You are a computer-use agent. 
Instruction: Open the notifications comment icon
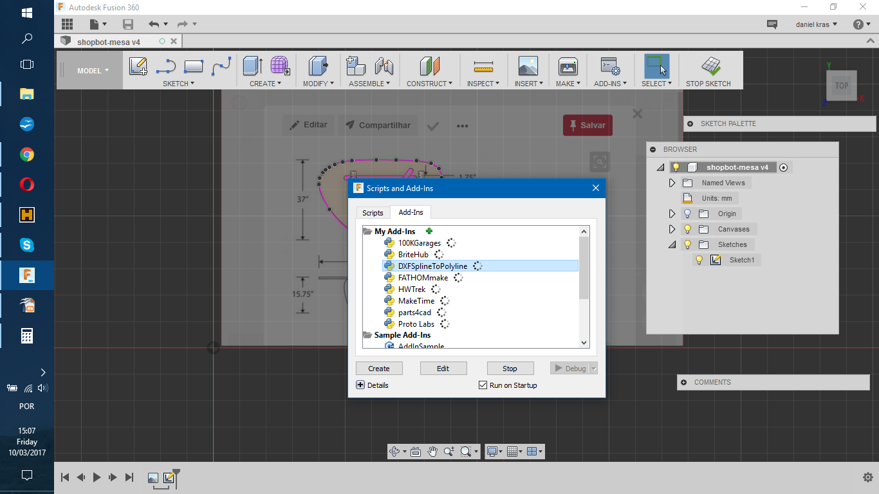coord(772,24)
